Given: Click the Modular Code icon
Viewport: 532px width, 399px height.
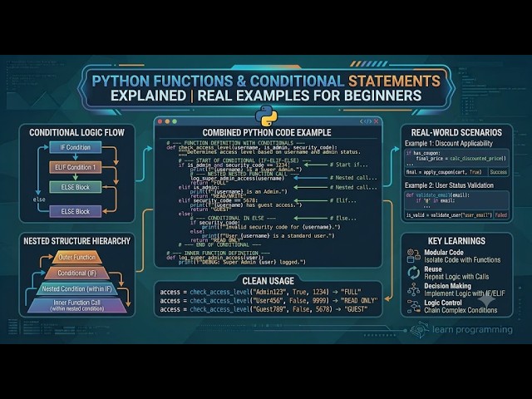Looking at the screenshot, I should (x=414, y=256).
